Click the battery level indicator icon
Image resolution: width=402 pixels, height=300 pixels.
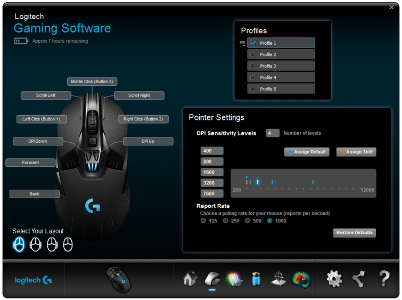pyautogui.click(x=21, y=41)
